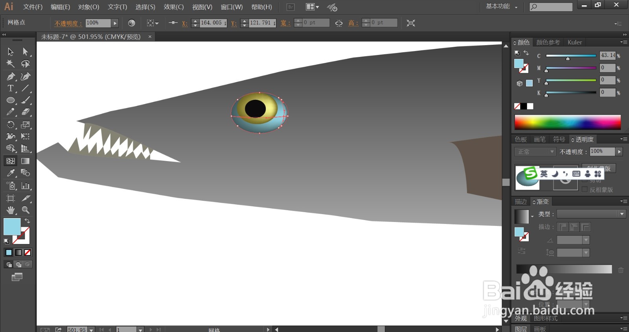Switch to the Kuler tab
This screenshot has width=629, height=332.
[x=574, y=42]
